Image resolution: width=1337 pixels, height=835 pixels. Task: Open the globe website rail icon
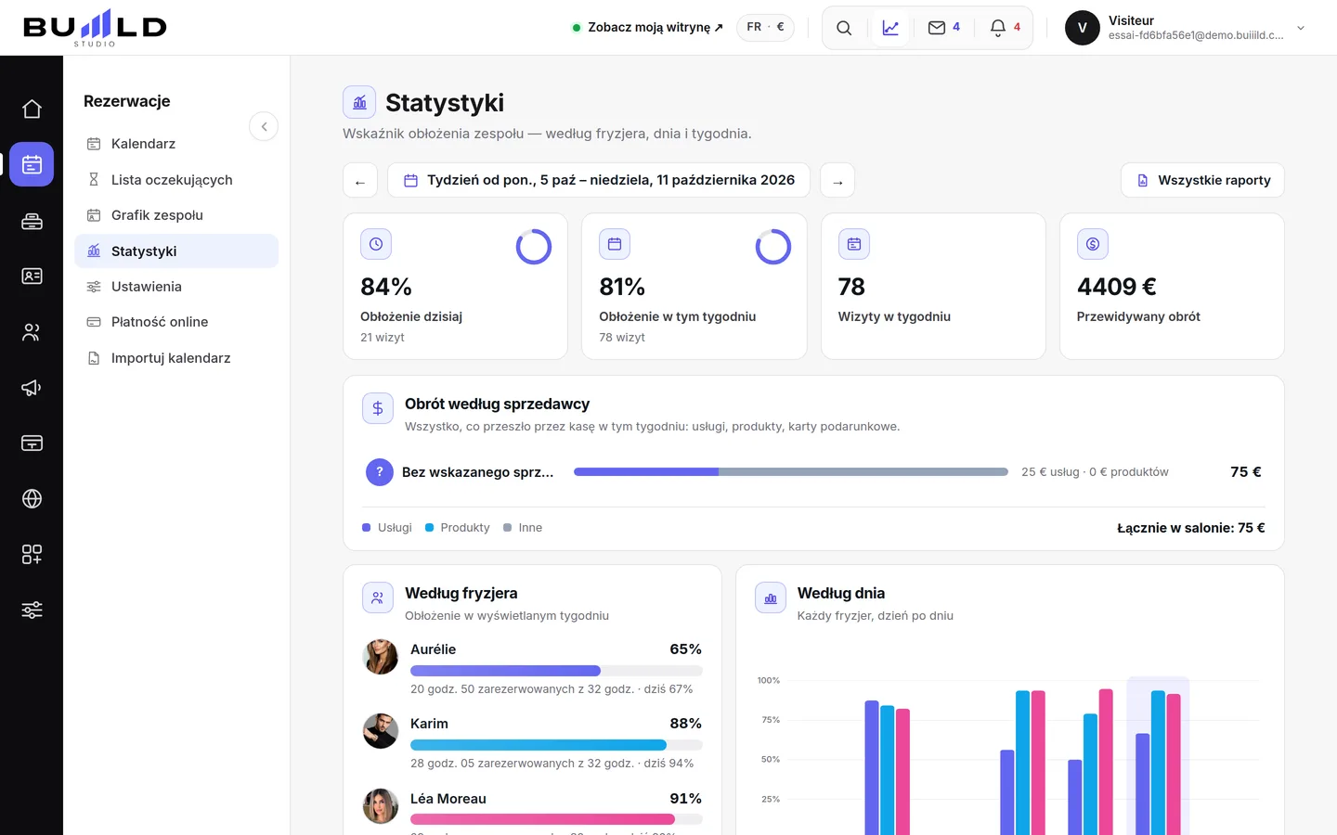pyautogui.click(x=32, y=499)
